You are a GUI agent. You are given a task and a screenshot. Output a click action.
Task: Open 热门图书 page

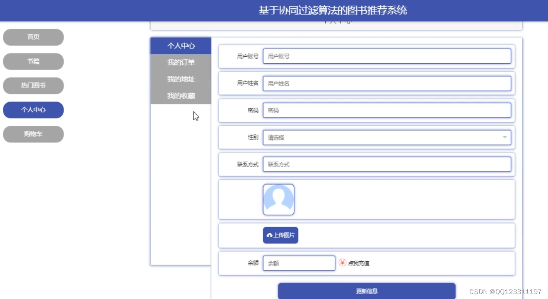33,86
